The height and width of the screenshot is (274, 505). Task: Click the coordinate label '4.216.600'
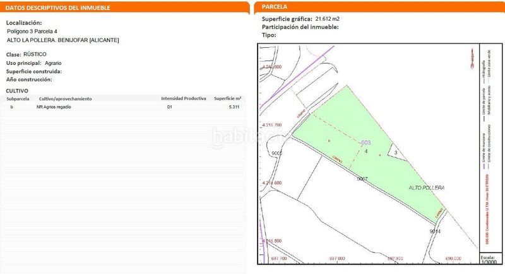click(x=272, y=183)
